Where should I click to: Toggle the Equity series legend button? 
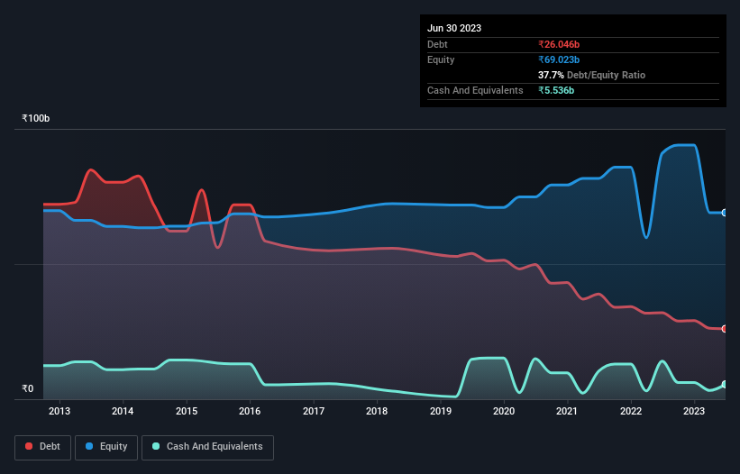[106, 447]
